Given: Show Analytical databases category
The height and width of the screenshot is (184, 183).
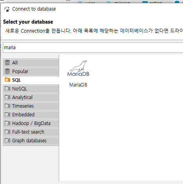Looking at the screenshot, I should click(x=31, y=98).
